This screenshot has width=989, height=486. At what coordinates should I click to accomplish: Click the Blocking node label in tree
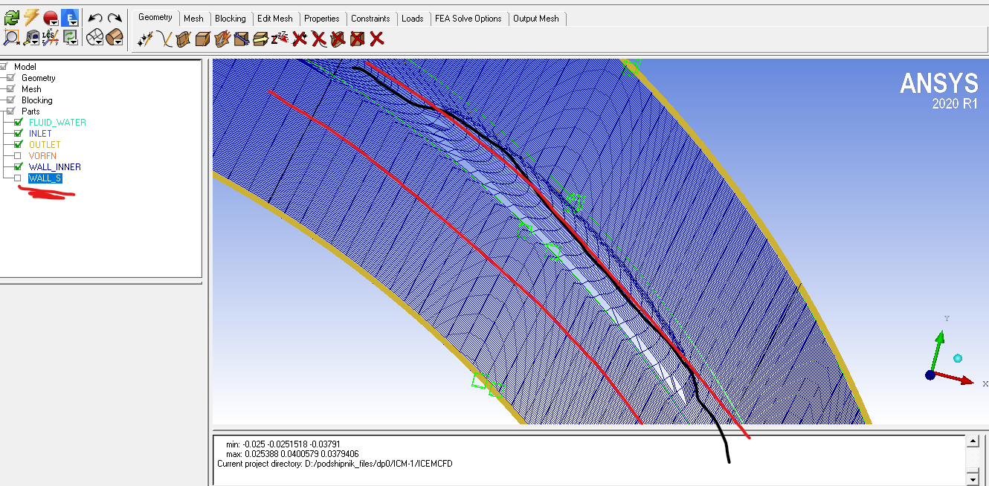(37, 100)
